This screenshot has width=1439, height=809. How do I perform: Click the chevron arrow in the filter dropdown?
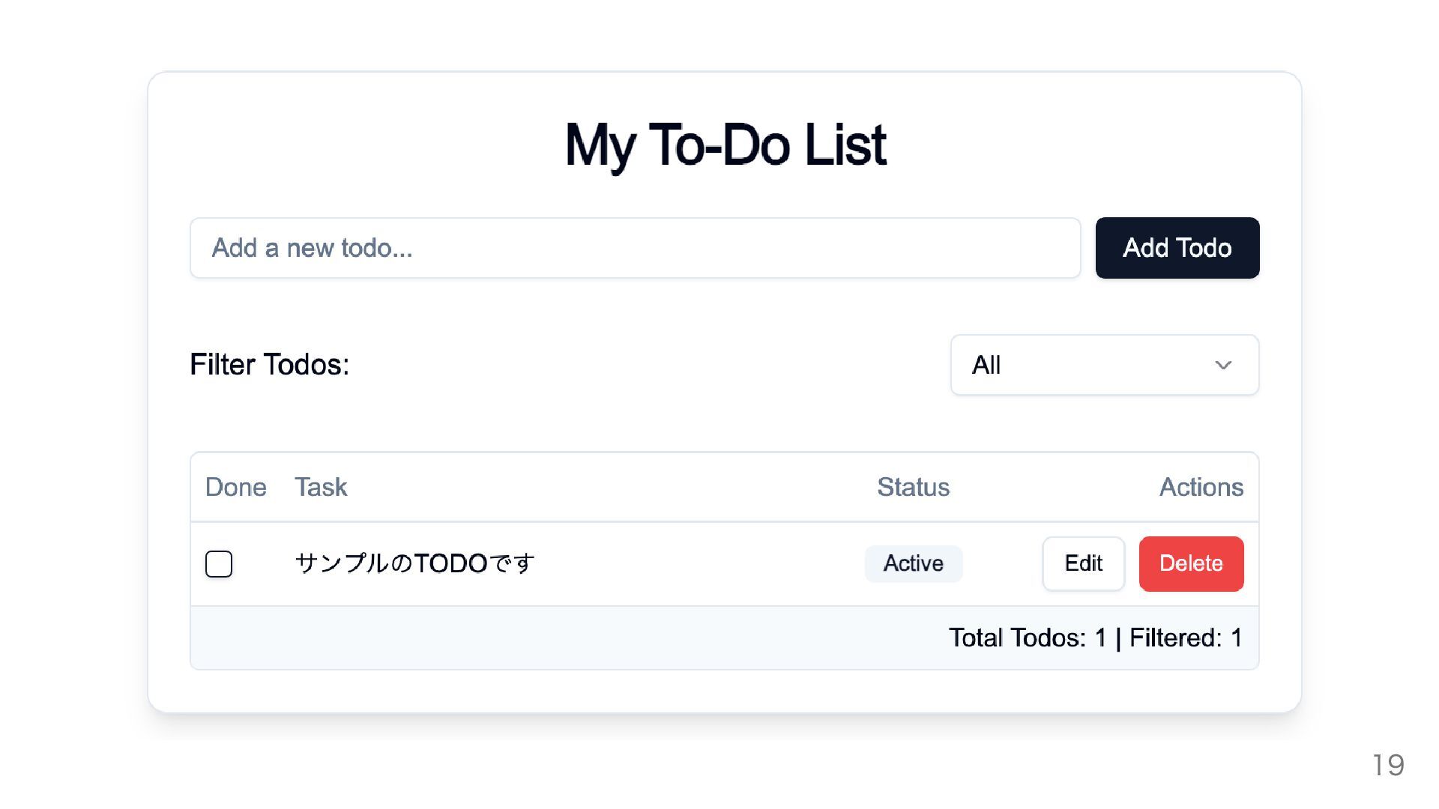coord(1223,366)
